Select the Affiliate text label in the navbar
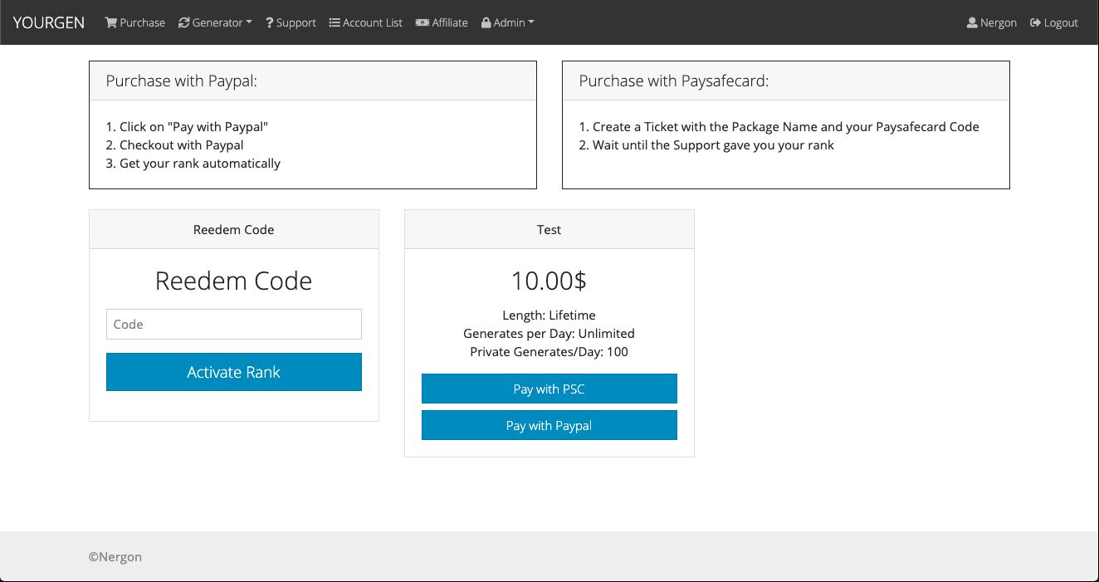This screenshot has height=582, width=1099. 450,22
